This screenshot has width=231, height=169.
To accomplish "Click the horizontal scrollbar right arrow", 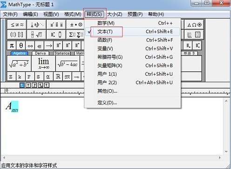I will tap(220, 158).
